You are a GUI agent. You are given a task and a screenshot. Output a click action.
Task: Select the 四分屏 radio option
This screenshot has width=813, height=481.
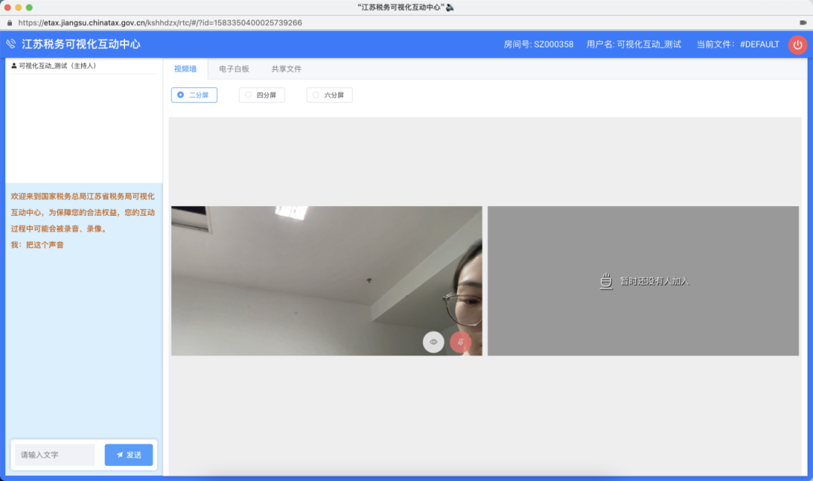[262, 95]
